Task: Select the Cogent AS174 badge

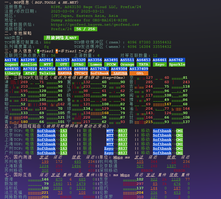Action: pyautogui.click(x=11, y=62)
